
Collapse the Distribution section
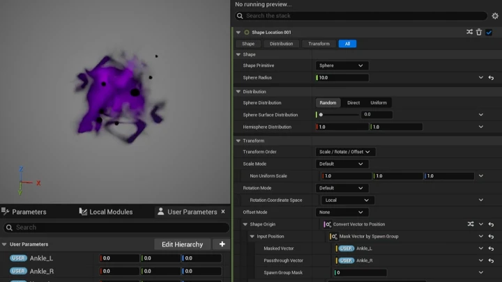pyautogui.click(x=238, y=91)
